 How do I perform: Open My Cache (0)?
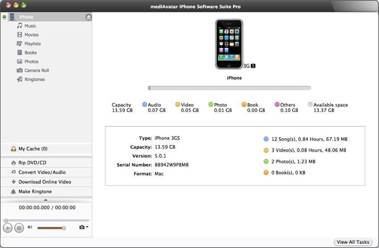click(46, 149)
